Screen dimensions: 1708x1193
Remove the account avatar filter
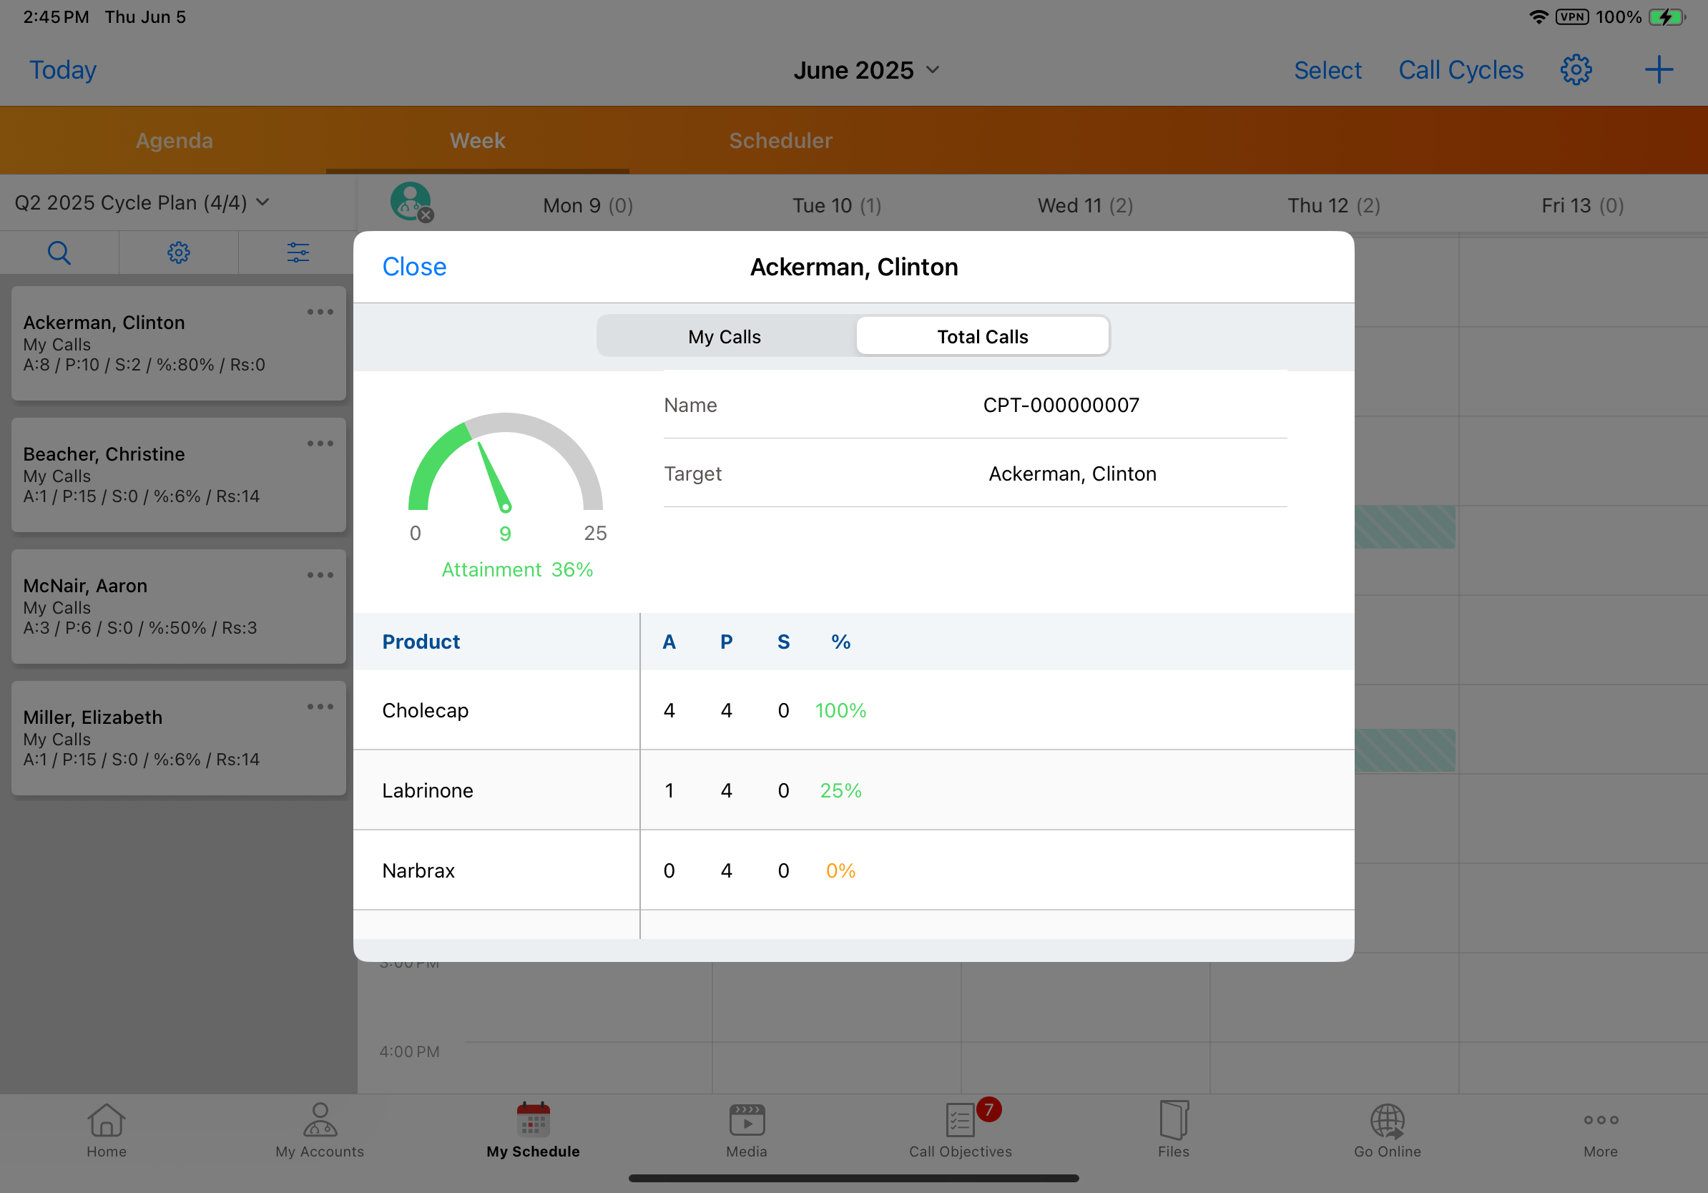[x=426, y=216]
